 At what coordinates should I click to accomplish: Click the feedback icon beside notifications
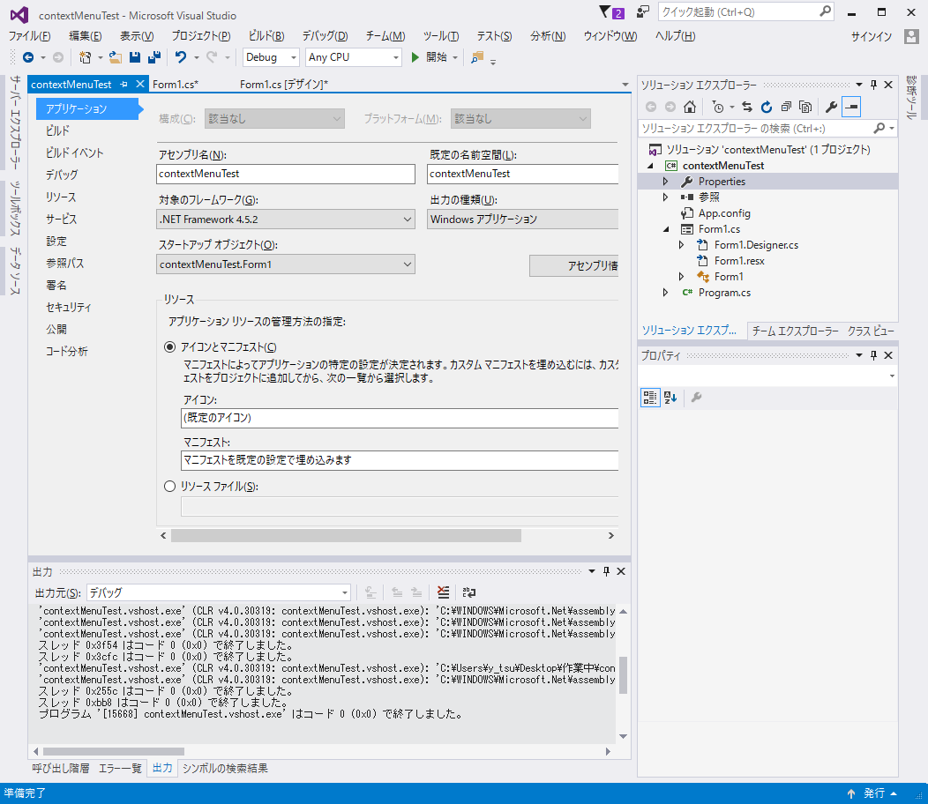click(x=643, y=11)
